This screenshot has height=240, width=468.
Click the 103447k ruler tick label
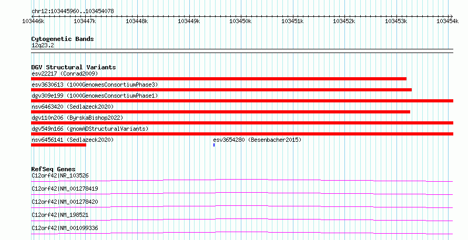pos(85,21)
